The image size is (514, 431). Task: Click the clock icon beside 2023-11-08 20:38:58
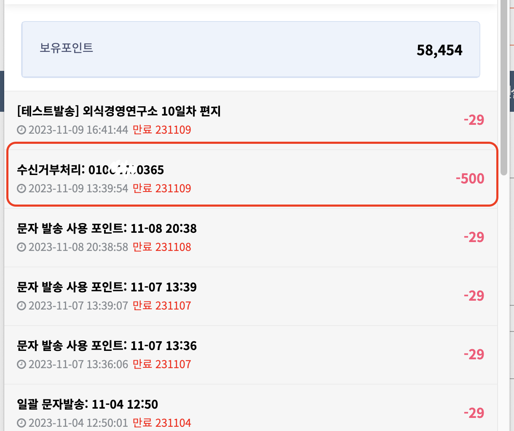pyautogui.click(x=21, y=247)
